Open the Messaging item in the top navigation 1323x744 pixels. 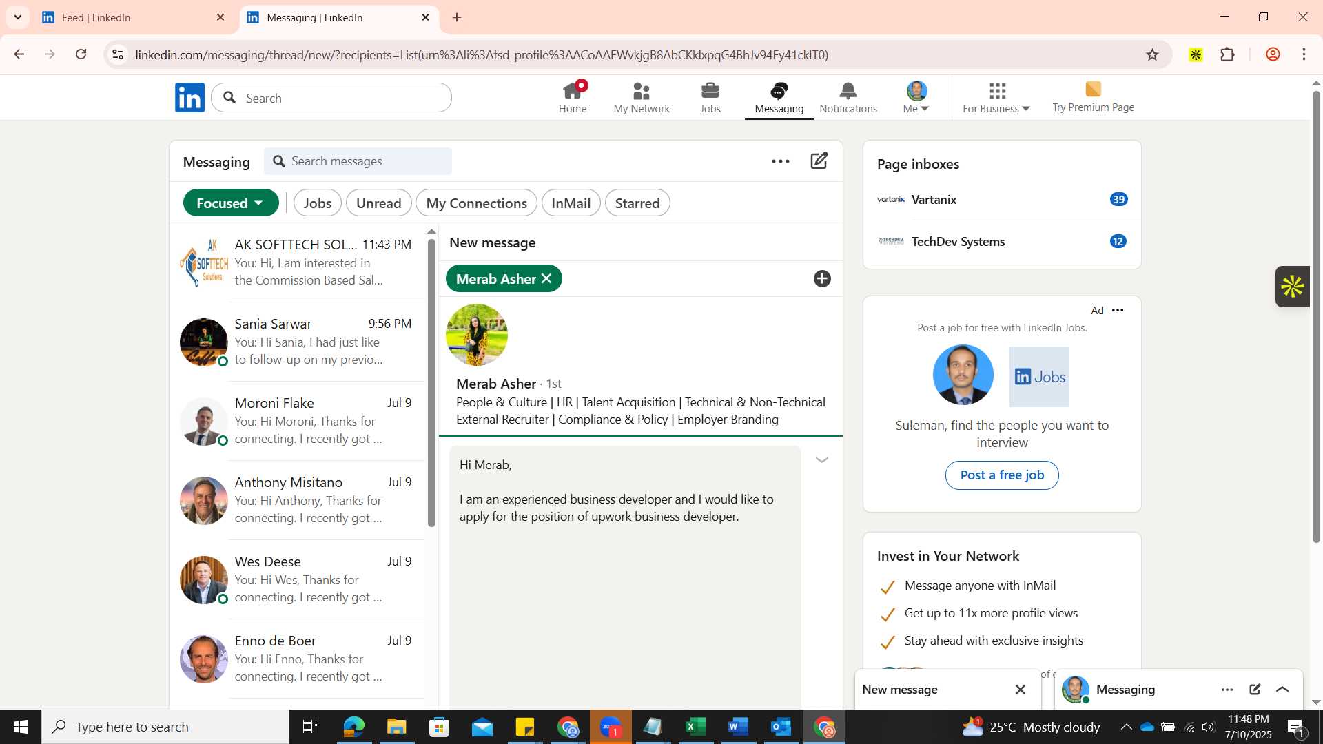779,97
